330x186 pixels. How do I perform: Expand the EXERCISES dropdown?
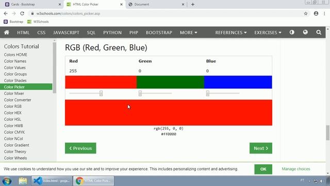click(x=268, y=33)
